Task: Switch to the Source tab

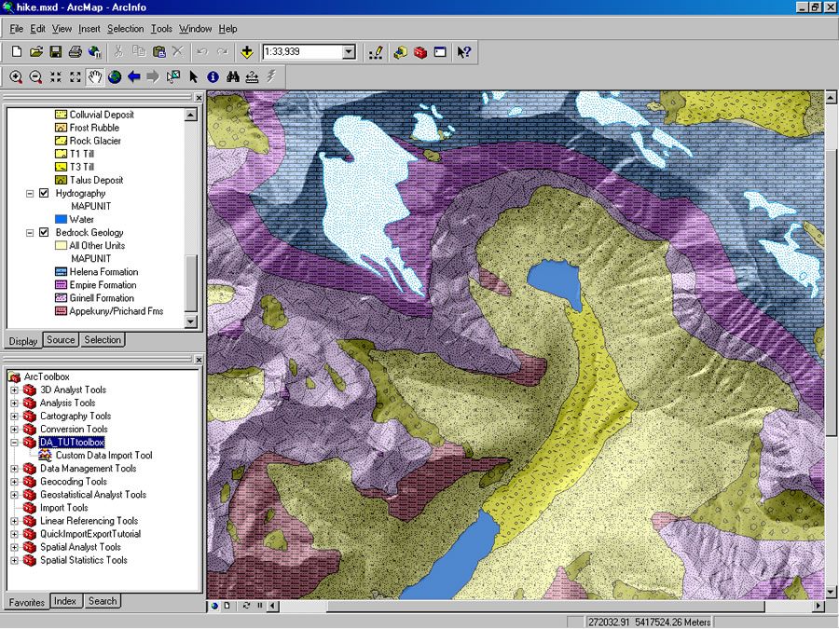Action: (x=61, y=340)
